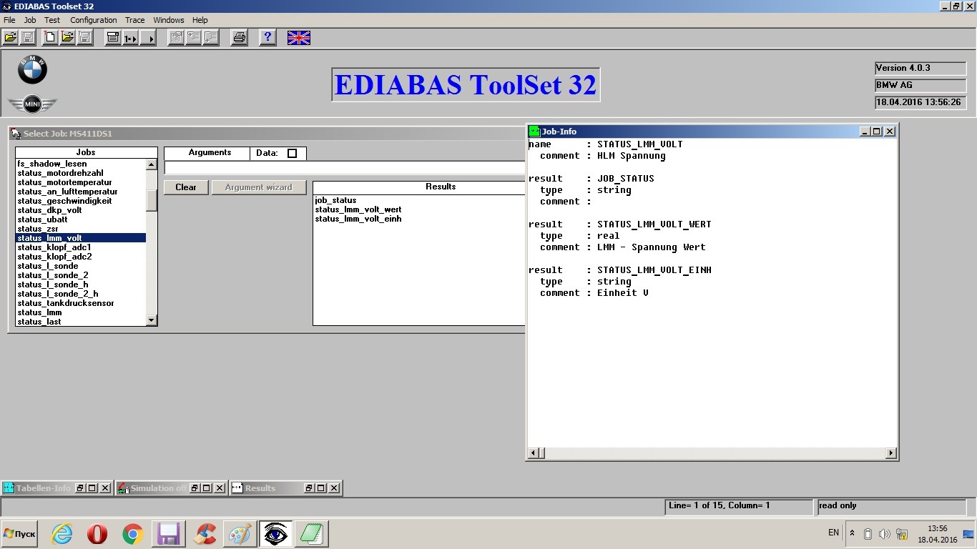
Task: Select job status_zsr
Action: point(38,229)
